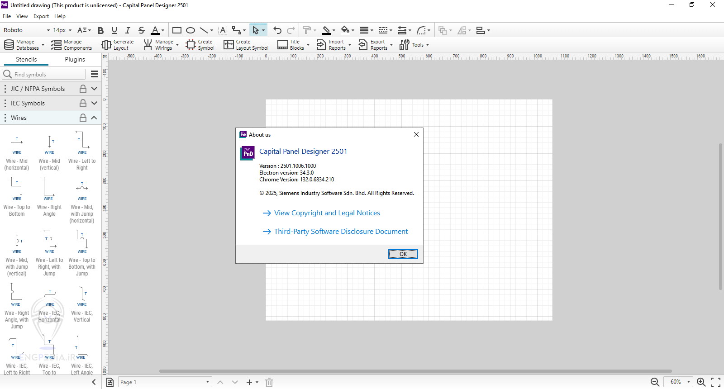Select the Text box tool
The width and height of the screenshot is (724, 389).
223,30
